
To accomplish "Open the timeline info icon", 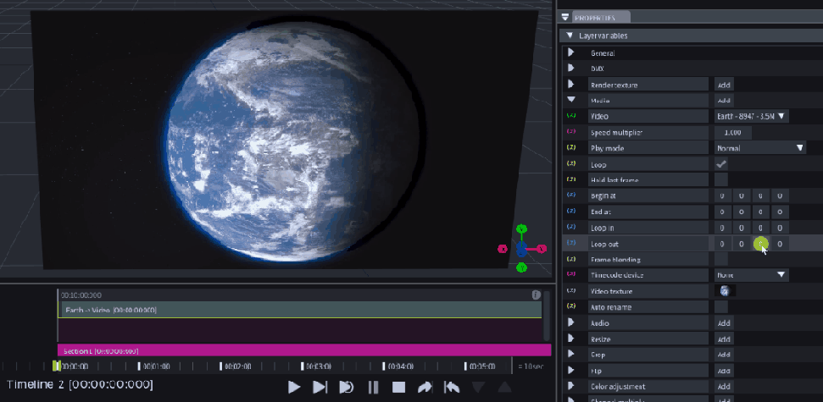I will [x=536, y=295].
